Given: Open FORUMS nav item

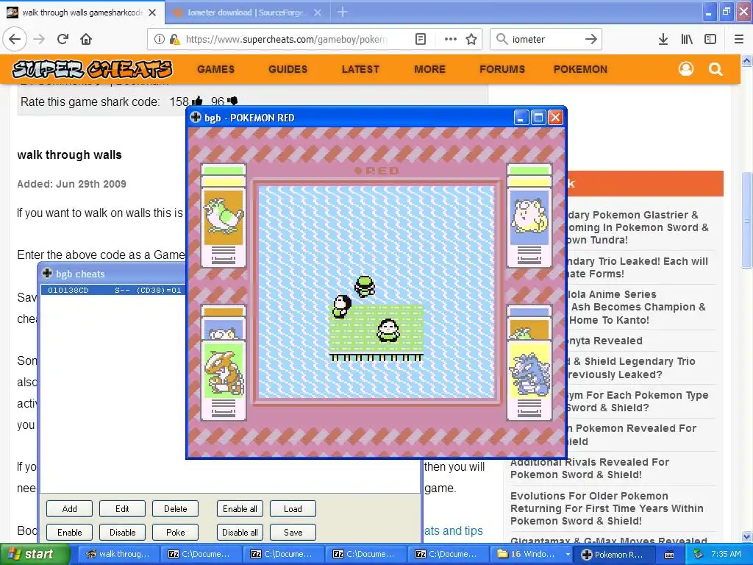Looking at the screenshot, I should [x=502, y=69].
